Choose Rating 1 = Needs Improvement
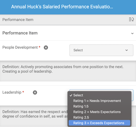Viewport: 136px width, 127px height. point(99,101)
